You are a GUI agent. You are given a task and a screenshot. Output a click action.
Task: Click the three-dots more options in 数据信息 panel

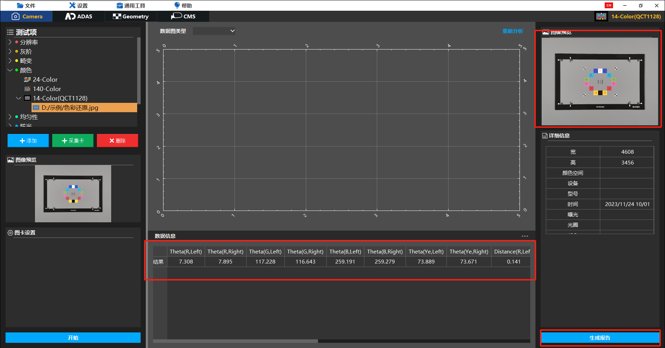[525, 236]
